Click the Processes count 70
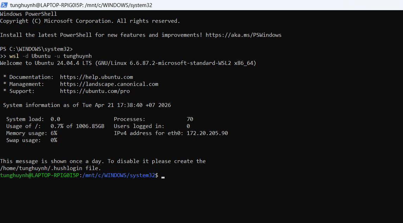 pos(190,119)
